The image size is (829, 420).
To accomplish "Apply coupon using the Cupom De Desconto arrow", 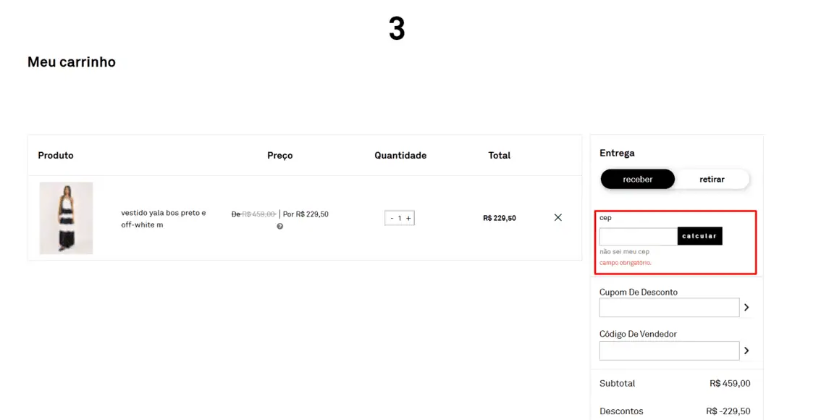I will [x=746, y=307].
